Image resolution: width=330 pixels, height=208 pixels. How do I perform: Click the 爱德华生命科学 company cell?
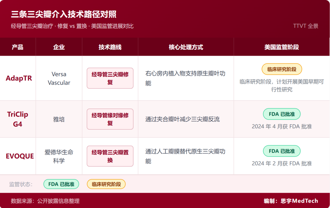(x=59, y=156)
